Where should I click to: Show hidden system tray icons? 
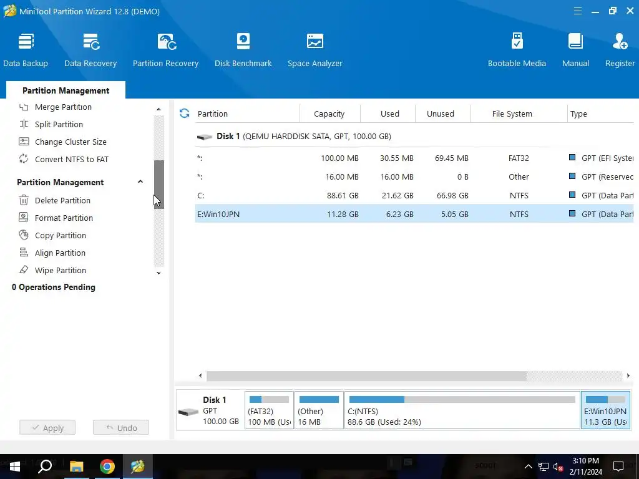(x=528, y=467)
